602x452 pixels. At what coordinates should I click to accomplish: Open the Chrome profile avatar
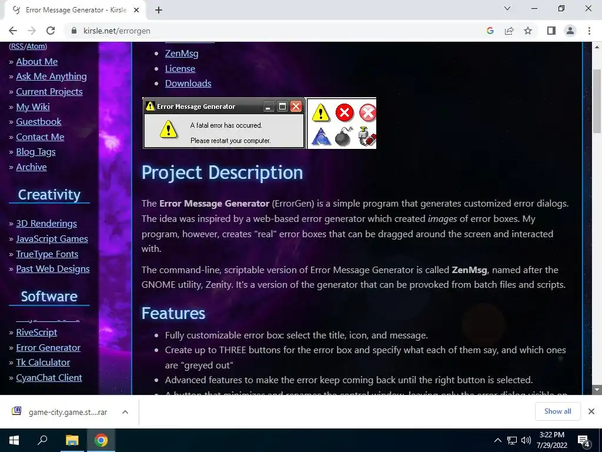coord(570,31)
